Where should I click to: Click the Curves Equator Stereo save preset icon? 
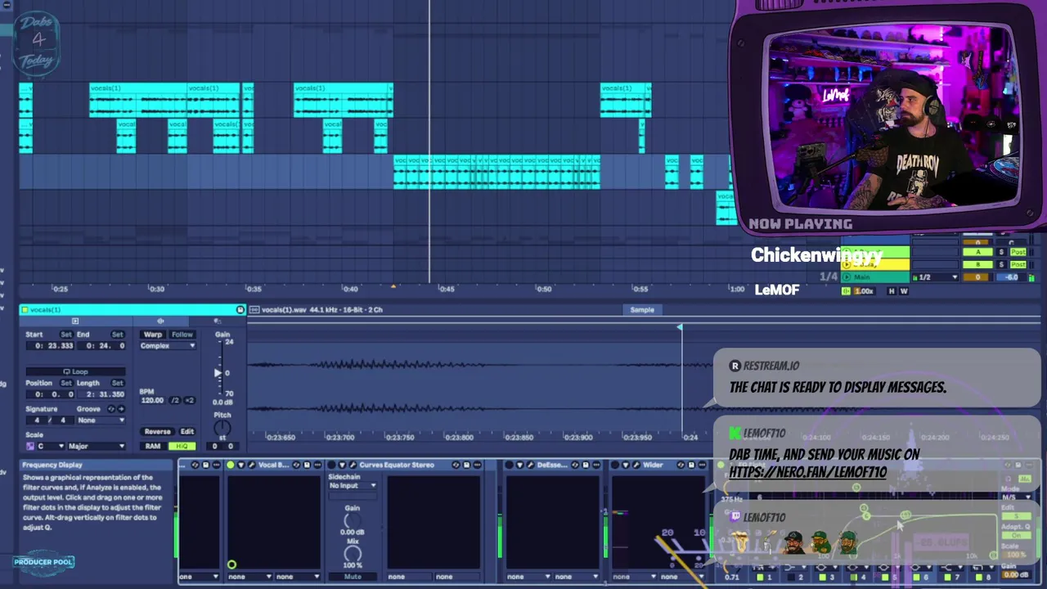point(466,465)
